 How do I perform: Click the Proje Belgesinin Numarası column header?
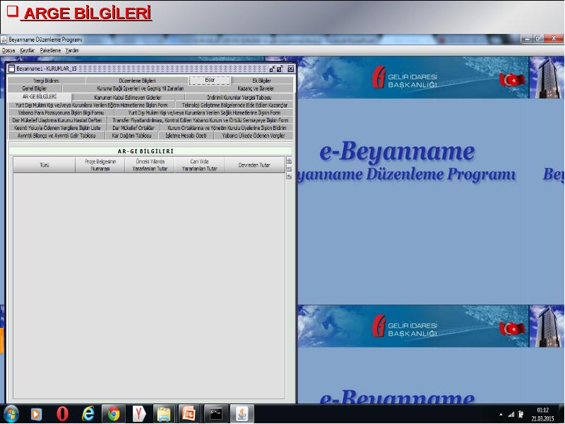coord(100,165)
